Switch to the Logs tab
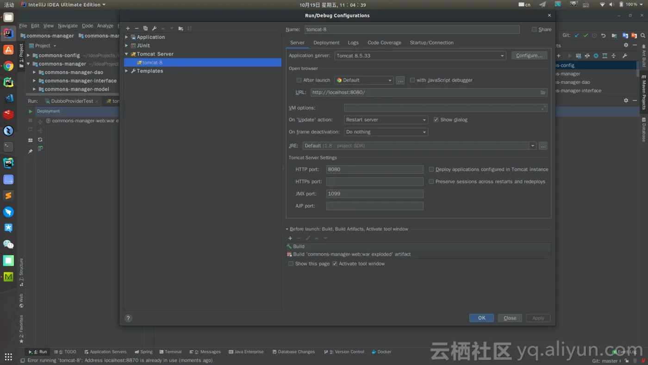 (353, 43)
